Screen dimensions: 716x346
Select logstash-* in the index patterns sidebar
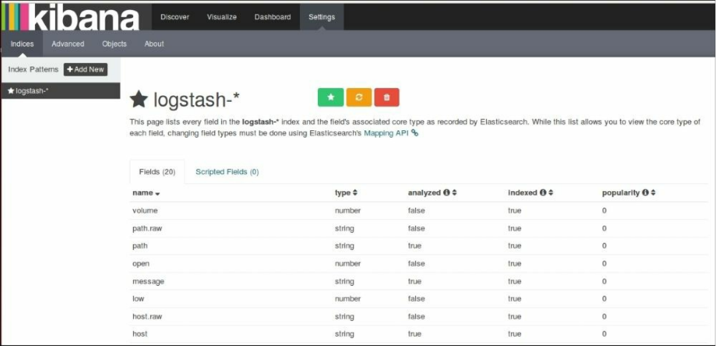(61, 91)
